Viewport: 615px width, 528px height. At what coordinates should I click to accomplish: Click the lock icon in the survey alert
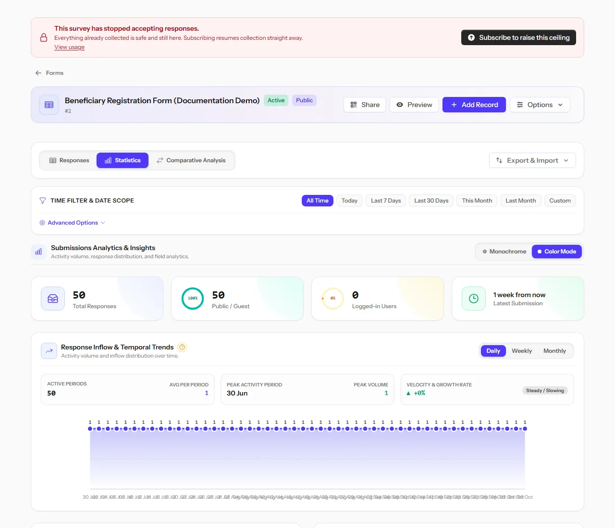pos(44,37)
